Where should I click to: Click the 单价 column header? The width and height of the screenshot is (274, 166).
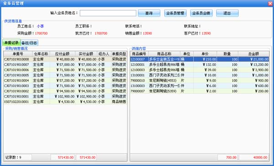point(205,54)
